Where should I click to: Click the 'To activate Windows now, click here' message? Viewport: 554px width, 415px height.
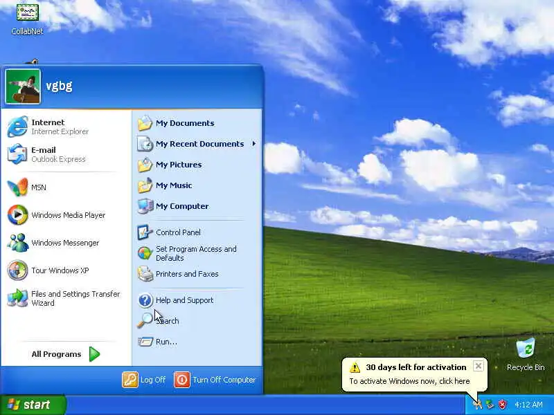(x=409, y=381)
